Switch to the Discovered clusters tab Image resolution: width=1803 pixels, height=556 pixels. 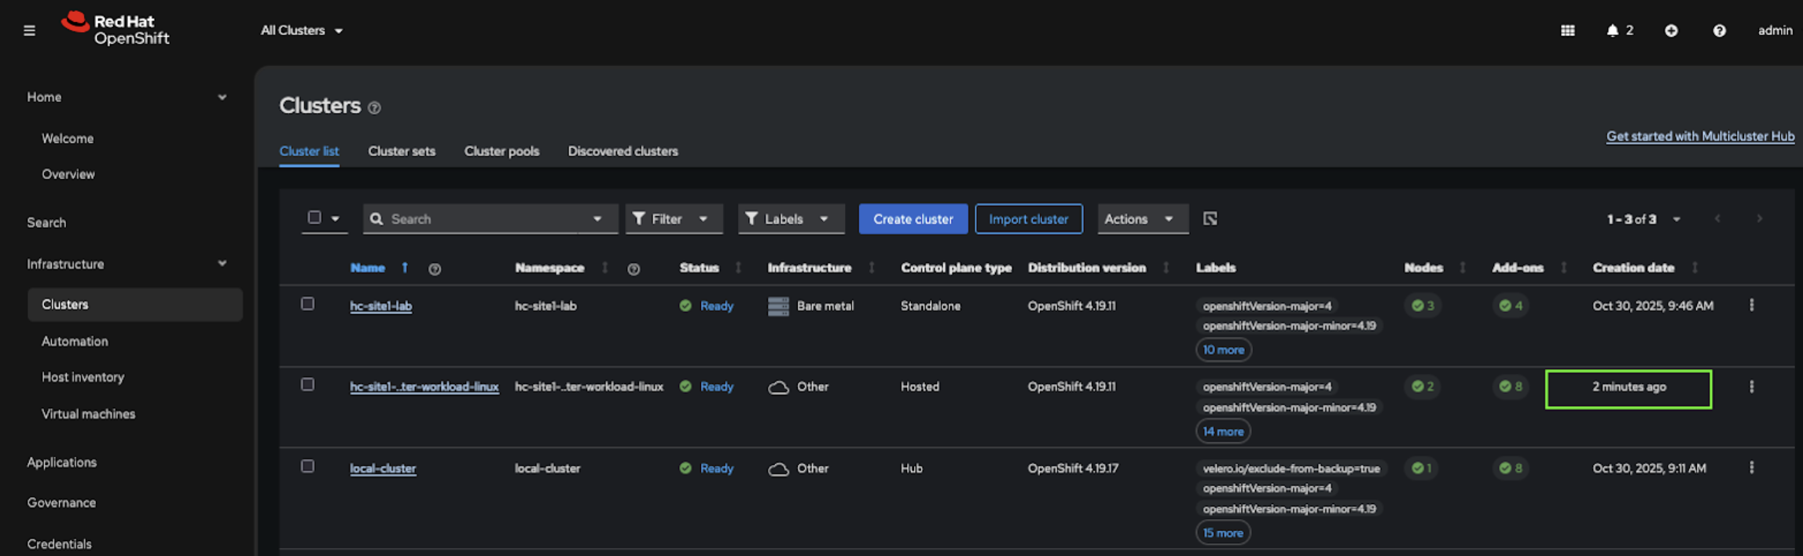[622, 151]
